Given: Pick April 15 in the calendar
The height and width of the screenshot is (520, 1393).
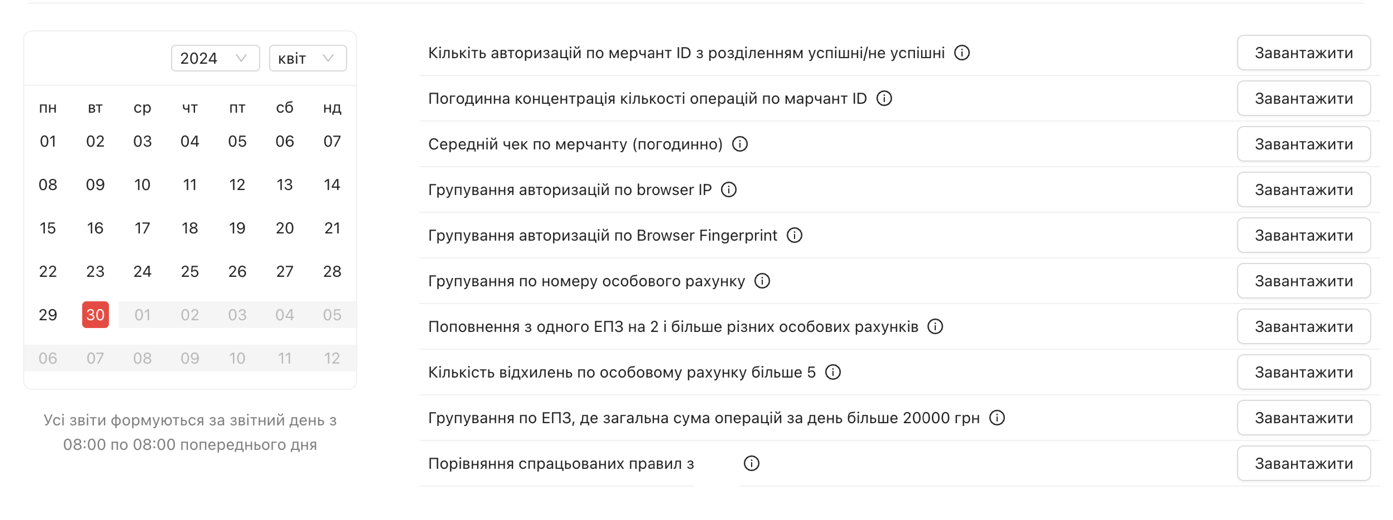Looking at the screenshot, I should [48, 228].
